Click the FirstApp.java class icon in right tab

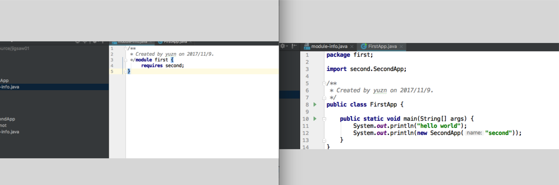coord(364,46)
